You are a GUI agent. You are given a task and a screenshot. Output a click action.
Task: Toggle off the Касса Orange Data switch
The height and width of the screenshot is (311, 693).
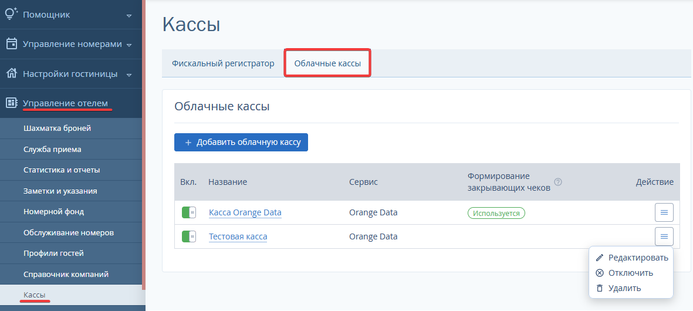coord(189,212)
